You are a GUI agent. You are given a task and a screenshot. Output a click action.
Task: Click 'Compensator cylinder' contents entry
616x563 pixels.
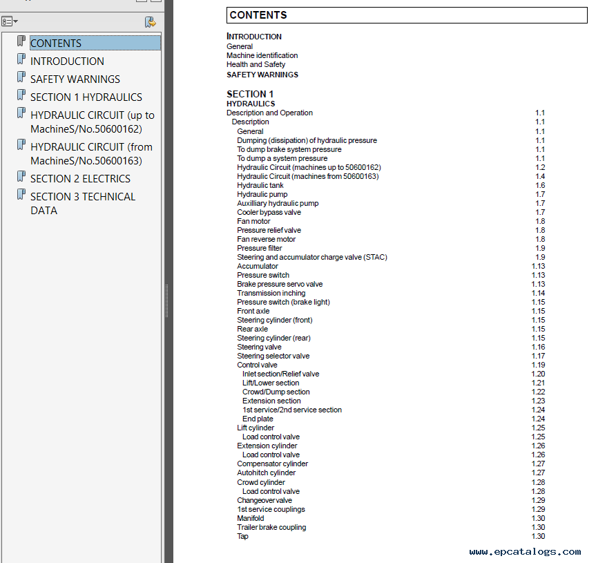click(x=272, y=464)
